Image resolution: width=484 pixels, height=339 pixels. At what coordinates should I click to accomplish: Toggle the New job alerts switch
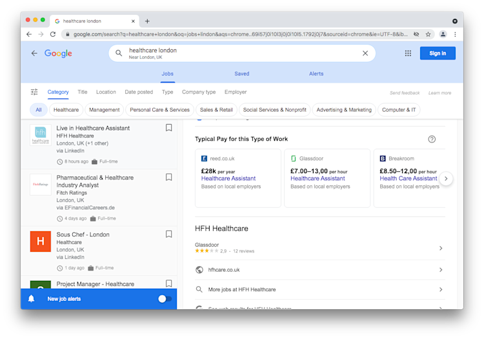click(165, 299)
